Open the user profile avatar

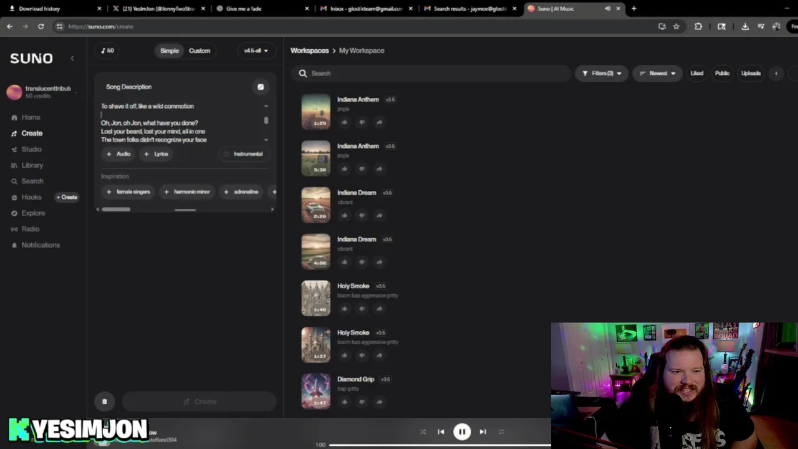click(x=14, y=92)
